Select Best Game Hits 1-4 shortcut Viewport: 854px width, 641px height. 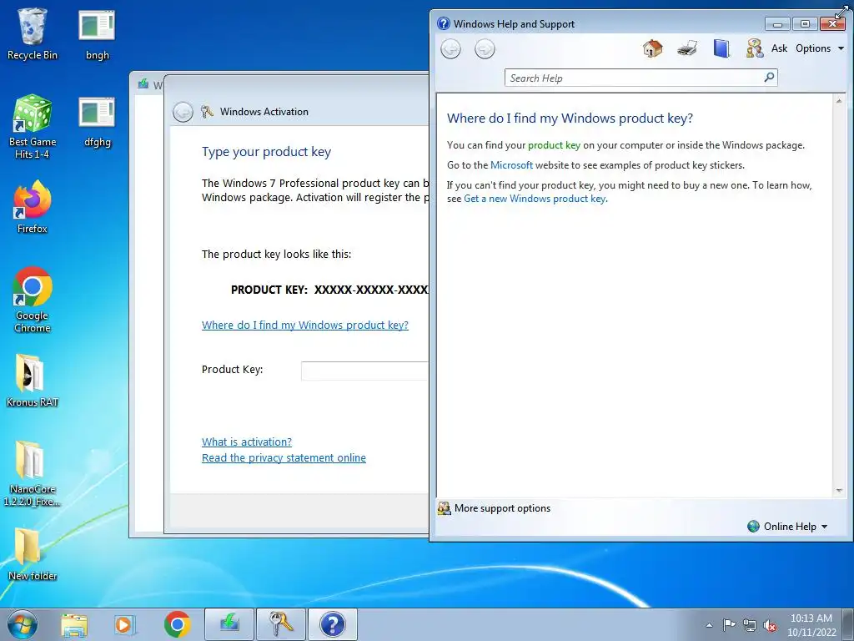click(33, 127)
